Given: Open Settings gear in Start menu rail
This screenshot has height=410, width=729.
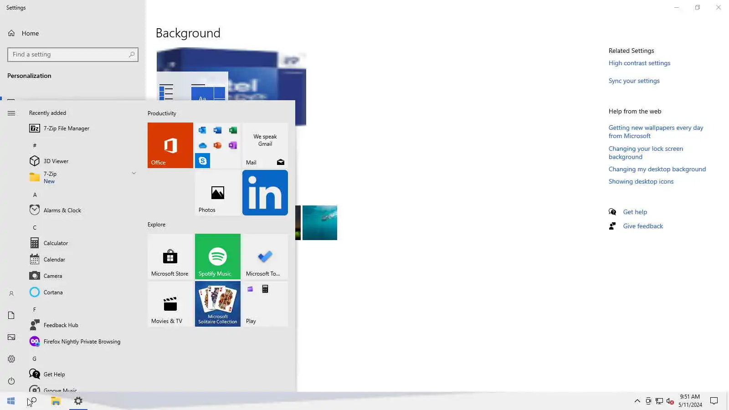Looking at the screenshot, I should click(11, 359).
